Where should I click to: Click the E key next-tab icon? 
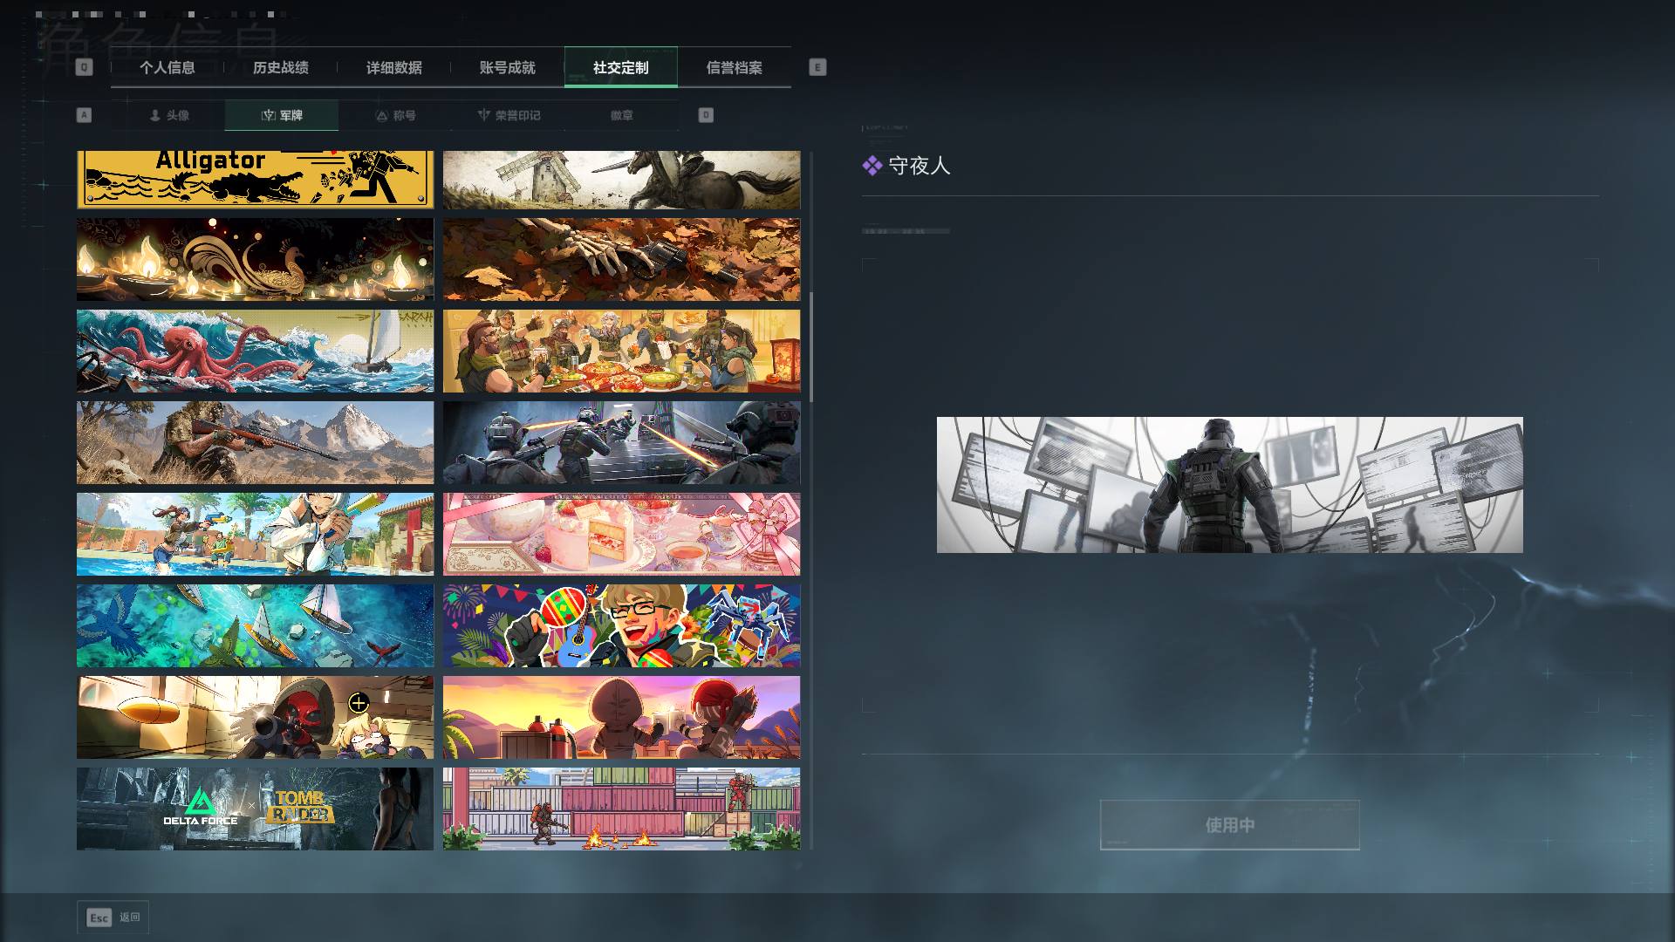coord(817,67)
